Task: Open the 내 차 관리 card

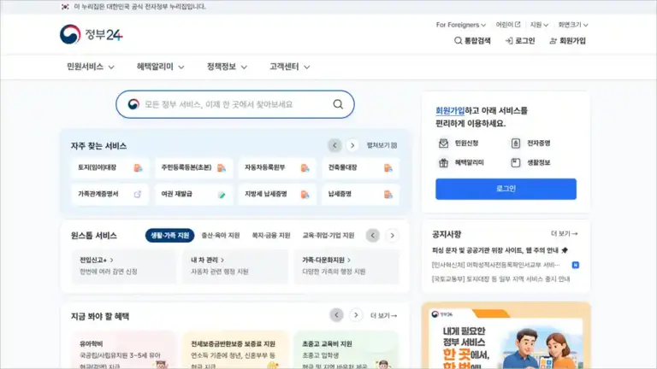Action: (235, 266)
